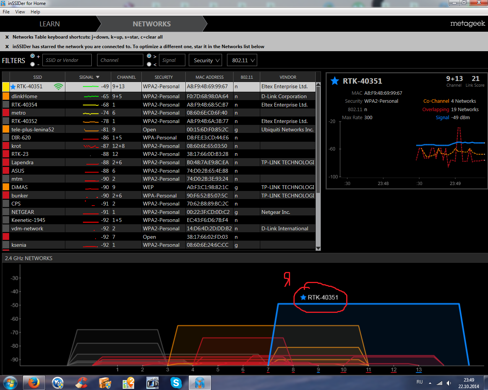Click the green Wi-Fi connected icon in RTK-40351 row
488x390 pixels.
tap(58, 87)
